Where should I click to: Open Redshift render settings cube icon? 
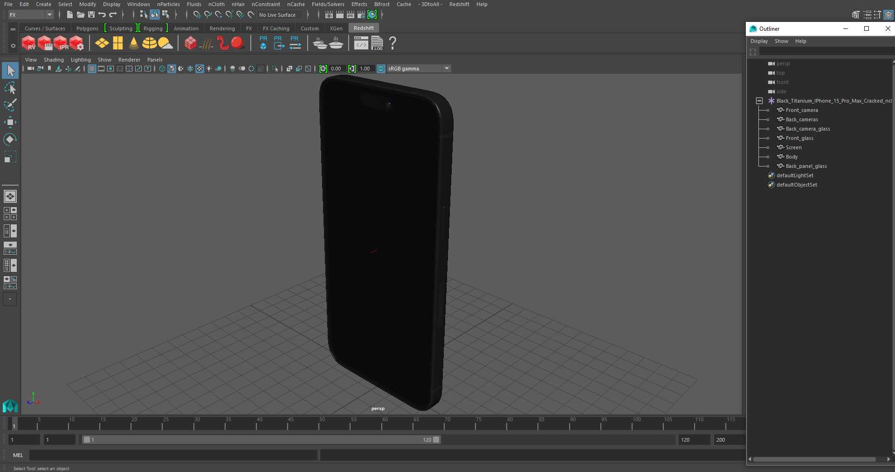(x=76, y=43)
